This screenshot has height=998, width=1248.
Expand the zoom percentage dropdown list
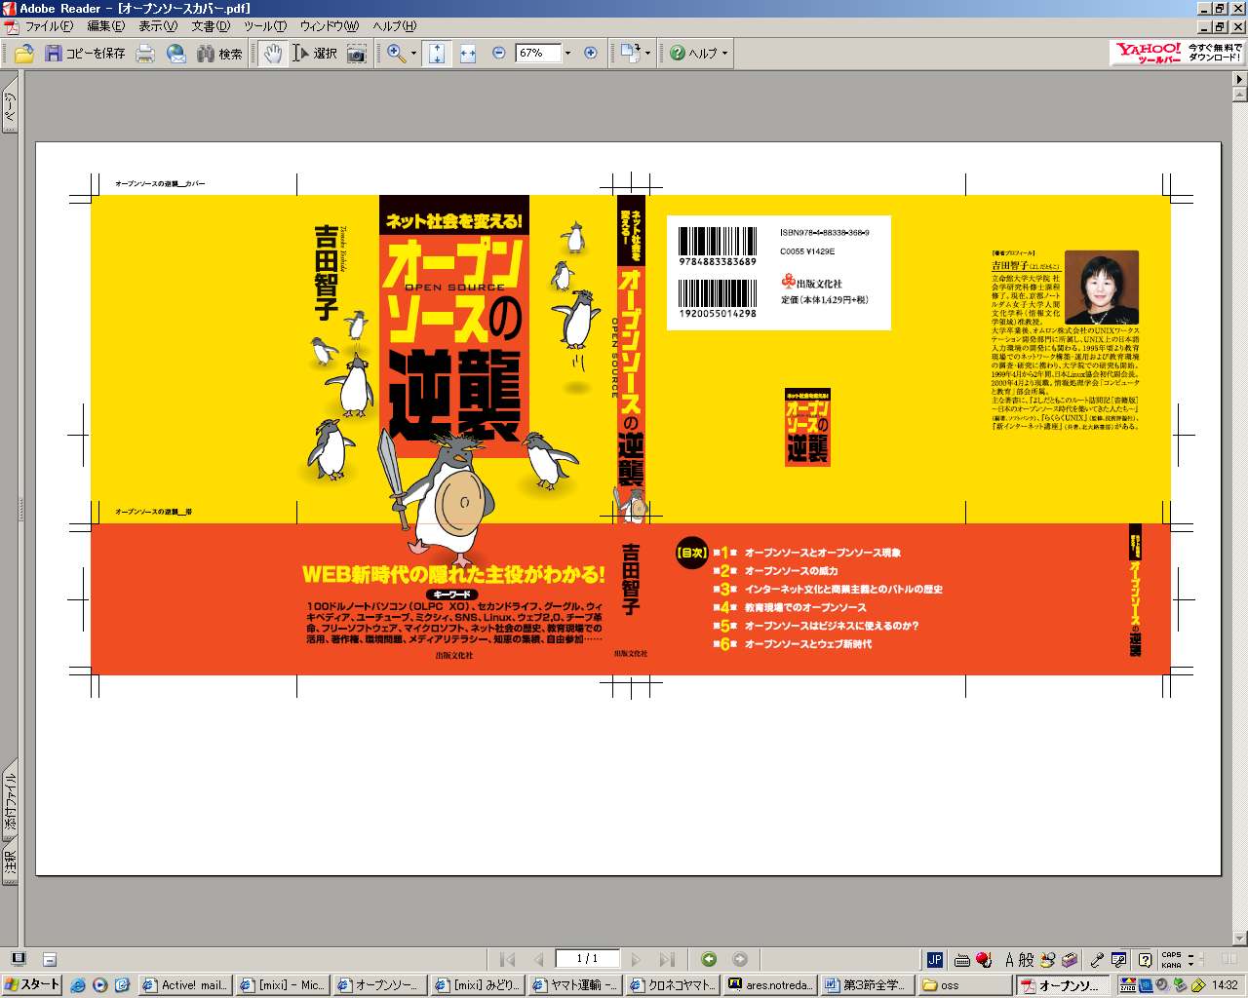pos(567,54)
